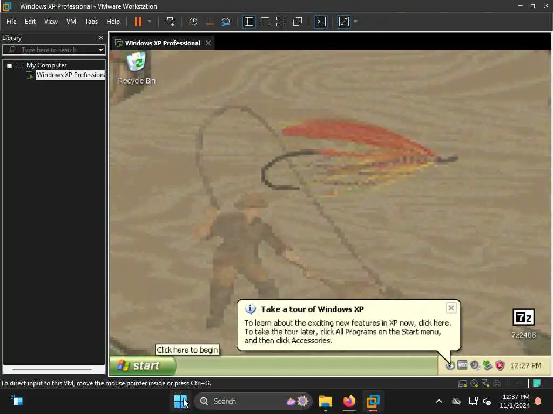This screenshot has height=414, width=553.
Task: Click the XP taskbar clock 12:27 PM
Action: point(525,366)
